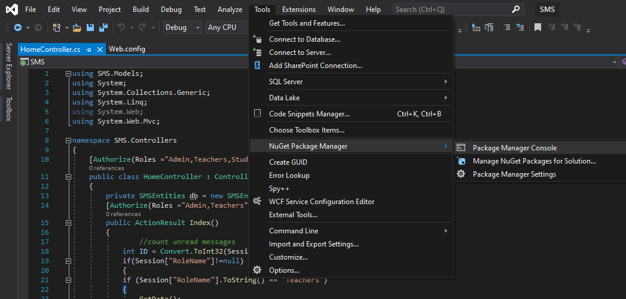Click the comment out selected lines icon
This screenshot has width=626, height=299.
click(x=507, y=27)
